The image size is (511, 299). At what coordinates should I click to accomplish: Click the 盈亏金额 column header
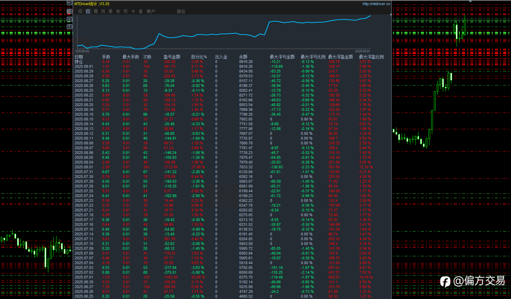(172, 57)
